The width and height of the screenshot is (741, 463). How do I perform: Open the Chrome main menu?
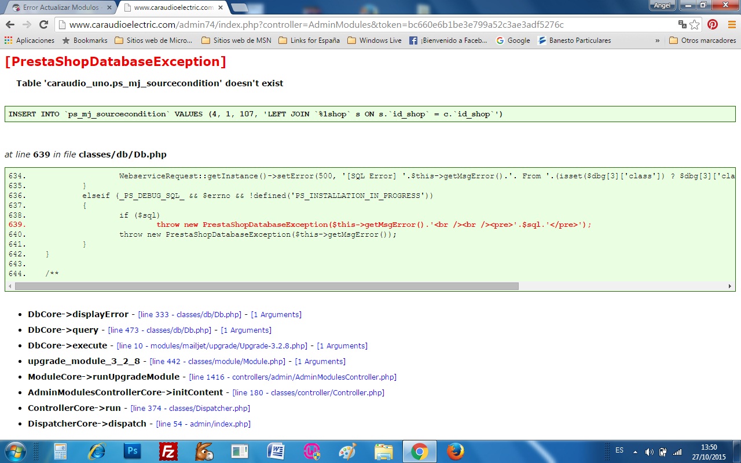(731, 24)
